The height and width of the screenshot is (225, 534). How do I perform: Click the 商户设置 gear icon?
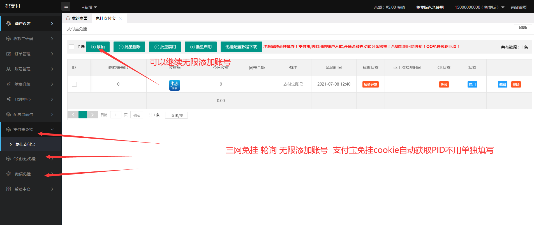[x=9, y=23]
